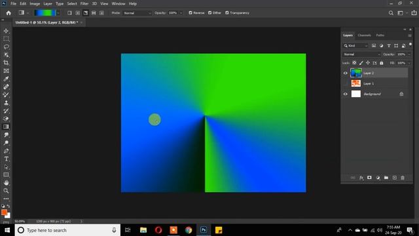
Task: Click the Home icon in options bar
Action: click(x=9, y=13)
